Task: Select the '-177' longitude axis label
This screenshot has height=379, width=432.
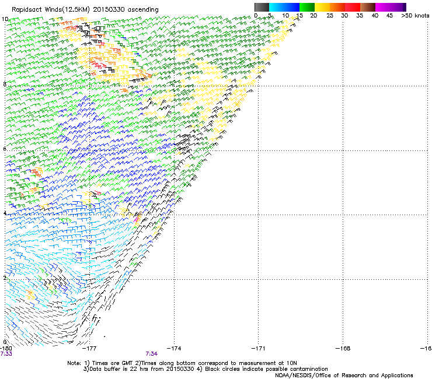Action: (x=89, y=349)
